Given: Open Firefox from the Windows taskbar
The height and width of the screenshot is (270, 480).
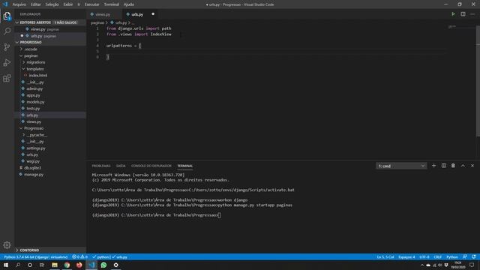Looking at the screenshot, I should coord(79,265).
